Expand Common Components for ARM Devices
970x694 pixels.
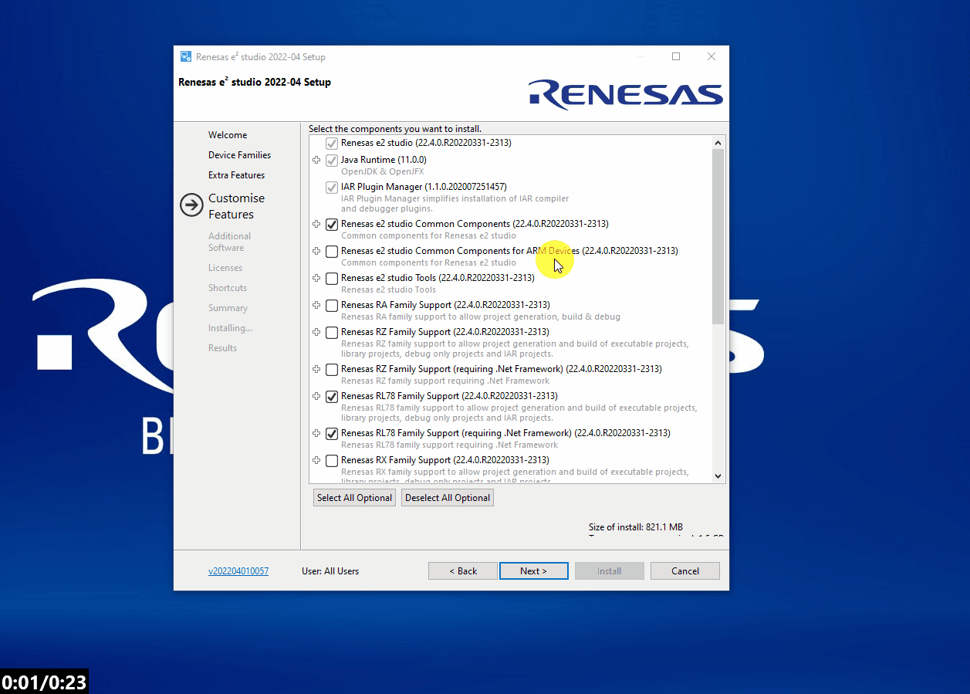pyautogui.click(x=316, y=251)
